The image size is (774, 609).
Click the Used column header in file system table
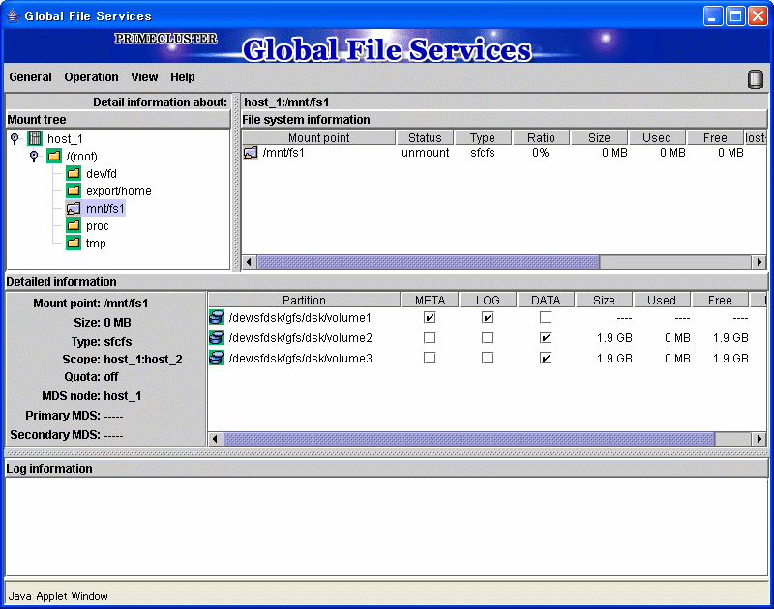pos(657,137)
